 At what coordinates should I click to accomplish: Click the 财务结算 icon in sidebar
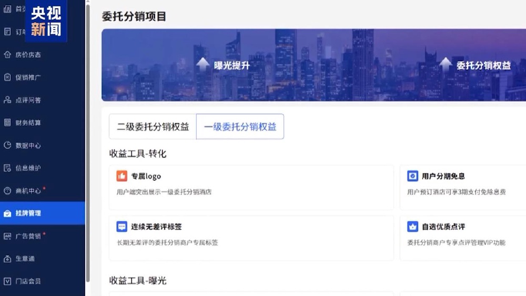(x=7, y=123)
